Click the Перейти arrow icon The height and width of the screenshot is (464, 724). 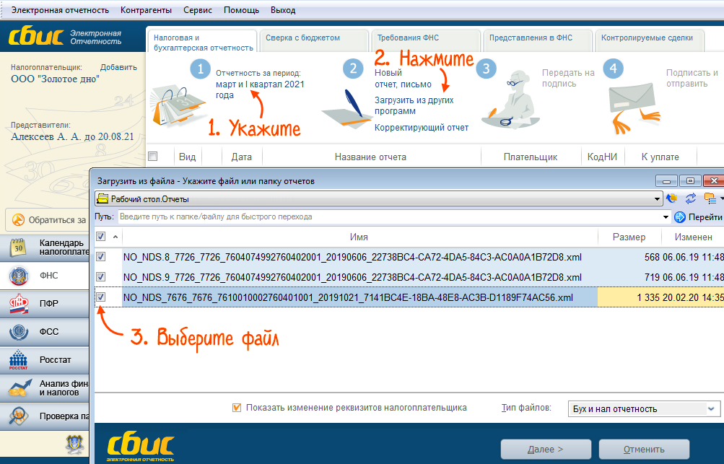pos(679,217)
